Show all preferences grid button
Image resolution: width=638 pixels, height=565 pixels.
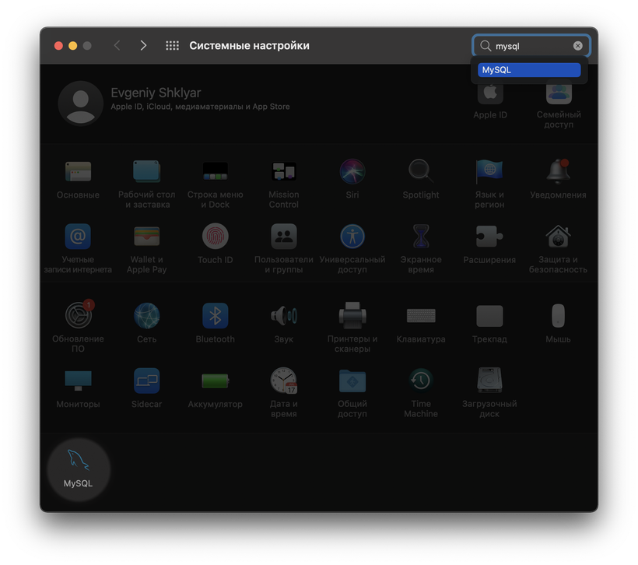pyautogui.click(x=173, y=46)
